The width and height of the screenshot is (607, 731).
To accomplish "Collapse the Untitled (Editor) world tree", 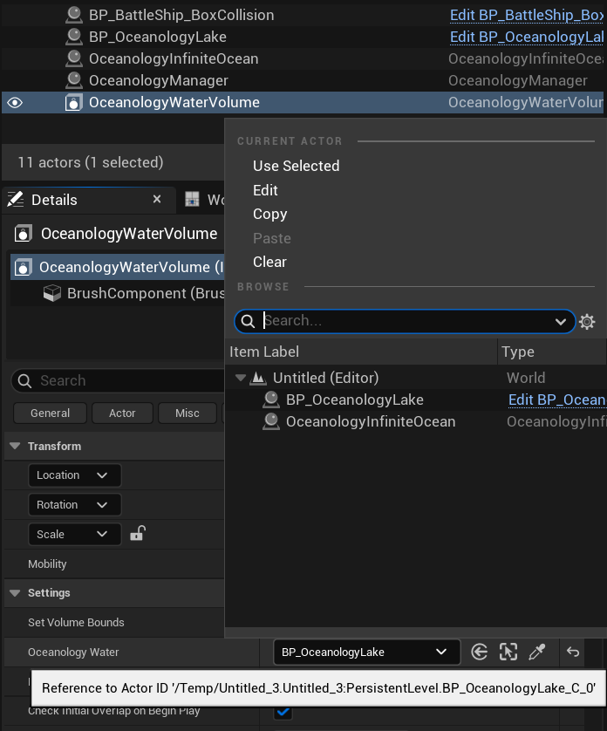I will tap(241, 378).
